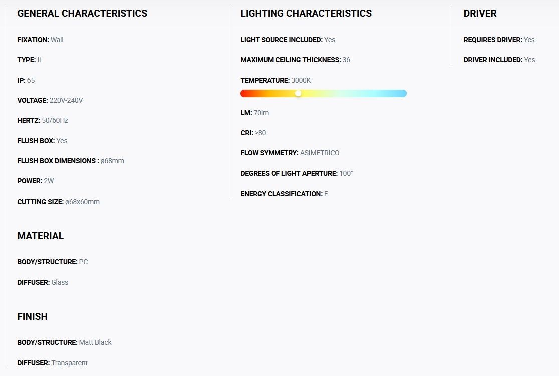The image size is (559, 376).
Task: Click the Hertz 50/60Hz specification
Action: pos(43,120)
